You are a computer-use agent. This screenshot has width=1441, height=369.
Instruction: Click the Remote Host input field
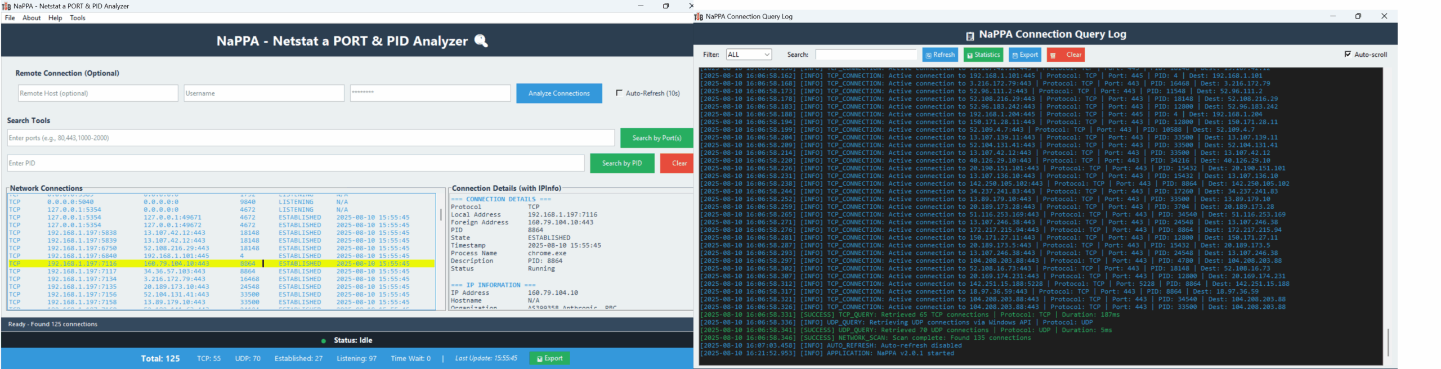click(x=98, y=93)
